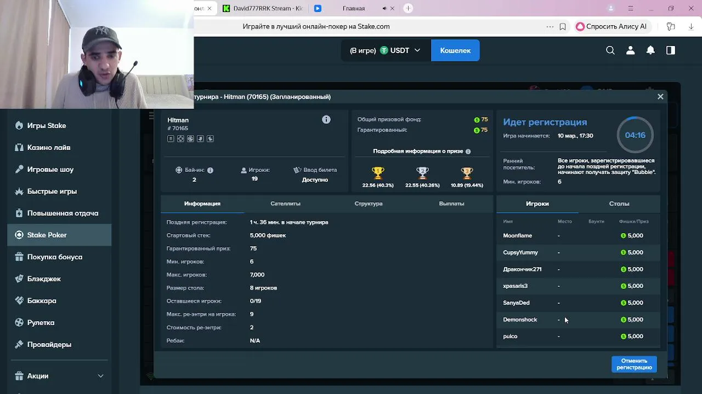Click the Кошелек wallet button

pyautogui.click(x=455, y=50)
